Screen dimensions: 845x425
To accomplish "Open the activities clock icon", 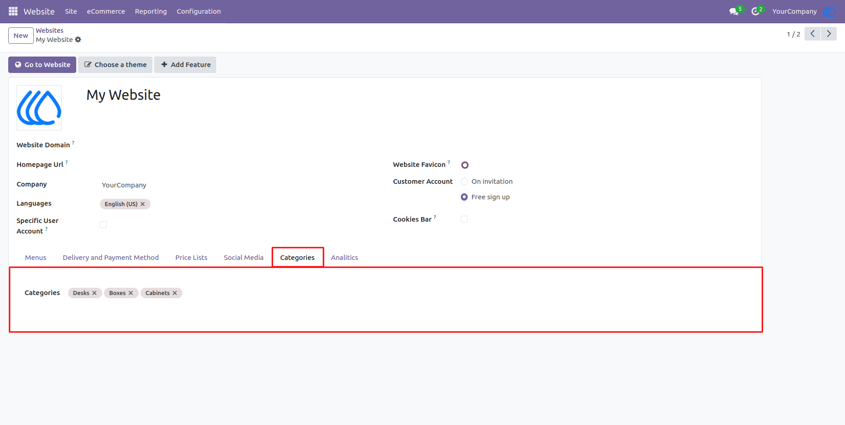I will pos(756,11).
